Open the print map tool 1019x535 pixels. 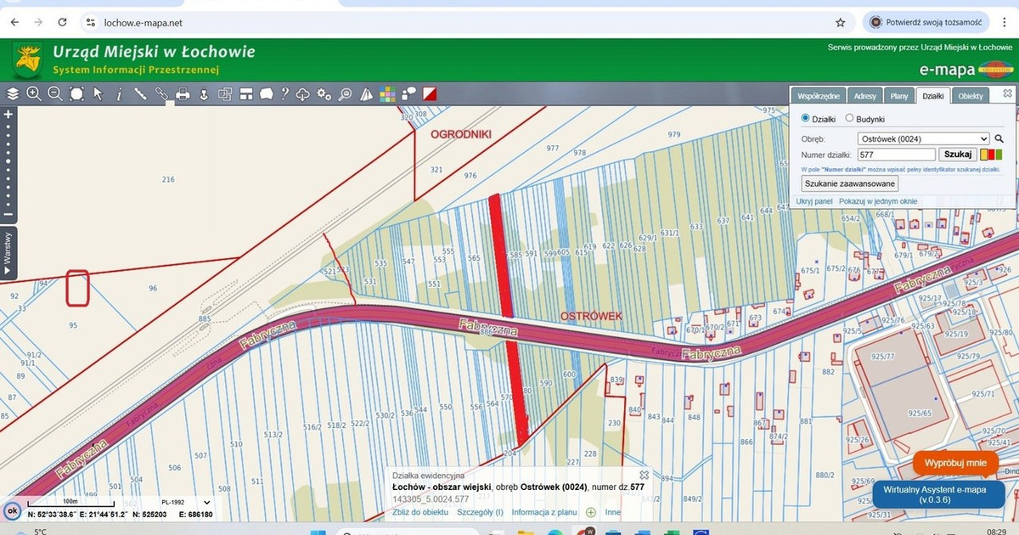(183, 94)
